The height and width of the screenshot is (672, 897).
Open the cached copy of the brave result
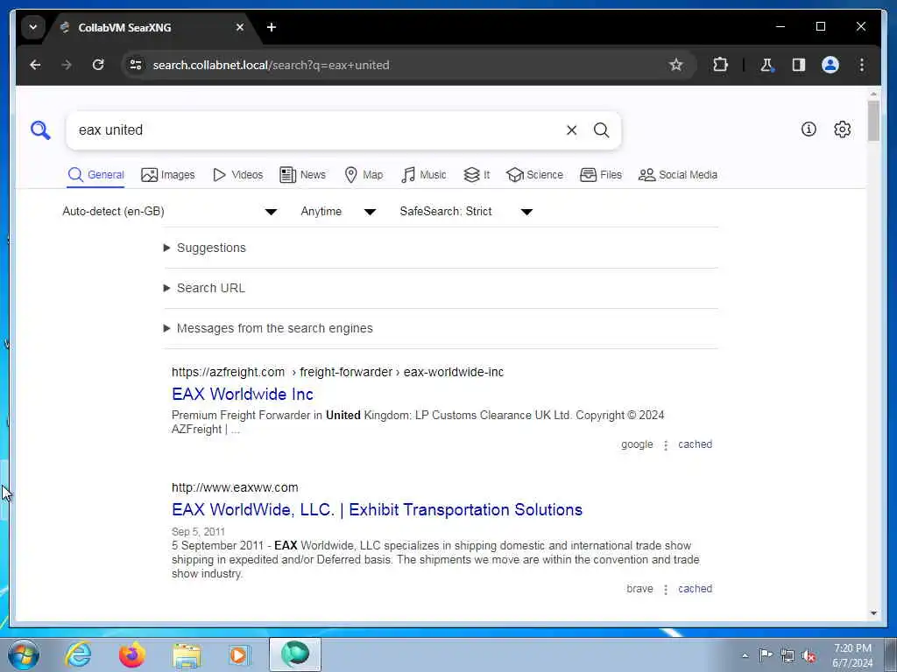click(x=695, y=589)
